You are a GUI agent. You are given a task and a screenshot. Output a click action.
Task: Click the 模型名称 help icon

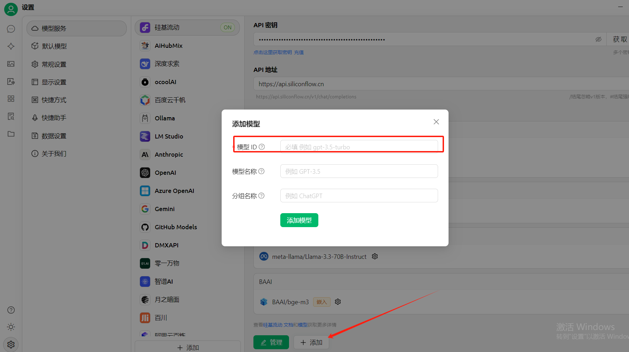coord(261,171)
